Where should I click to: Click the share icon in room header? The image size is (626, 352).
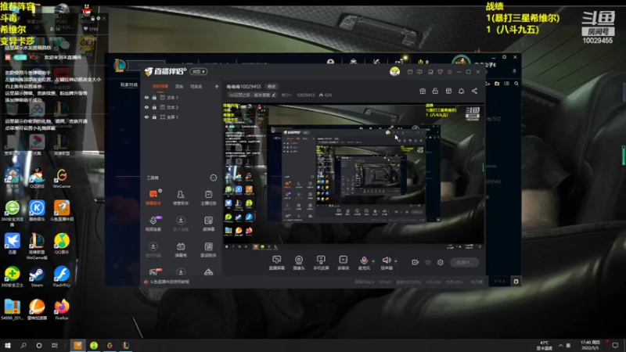point(474,91)
